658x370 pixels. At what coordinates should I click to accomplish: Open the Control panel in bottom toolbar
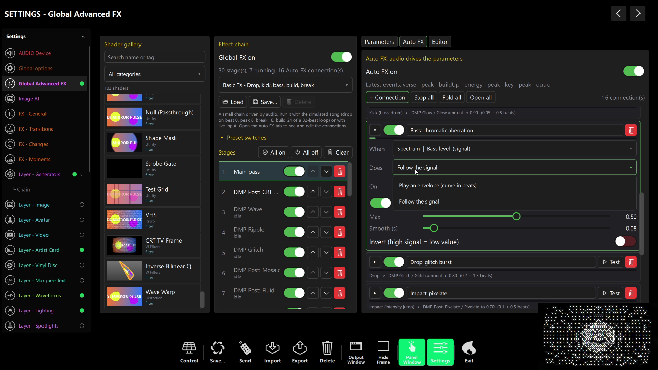[189, 352]
